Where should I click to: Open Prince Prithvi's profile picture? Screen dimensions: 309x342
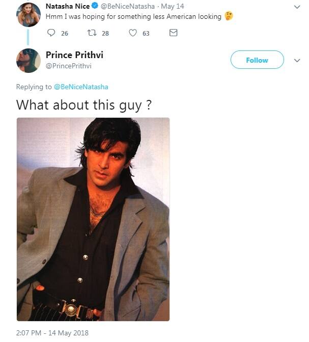point(29,61)
